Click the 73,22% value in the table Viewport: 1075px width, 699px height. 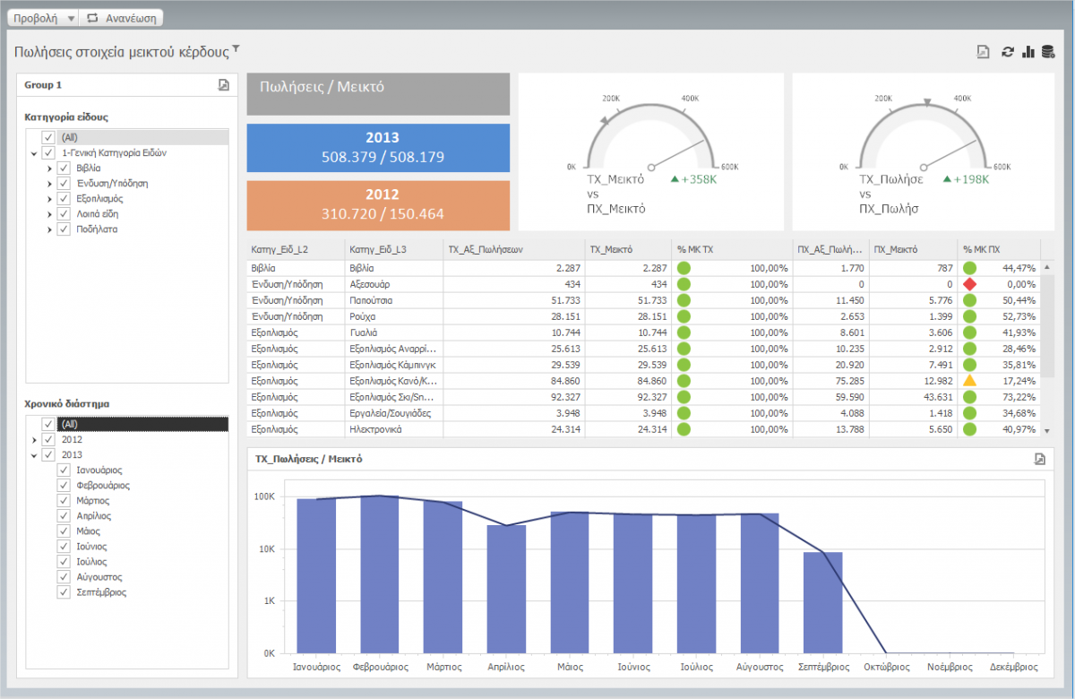tap(1019, 397)
